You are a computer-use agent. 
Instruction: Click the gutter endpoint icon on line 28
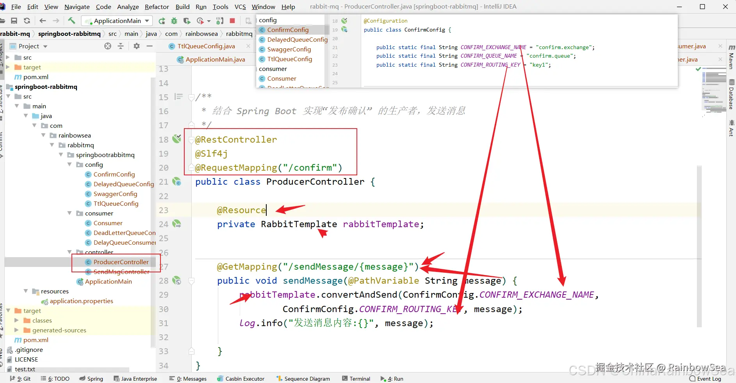point(177,280)
